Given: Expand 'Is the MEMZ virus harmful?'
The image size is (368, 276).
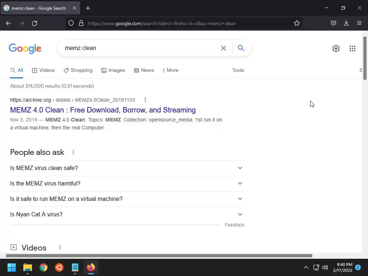Looking at the screenshot, I should (x=127, y=184).
